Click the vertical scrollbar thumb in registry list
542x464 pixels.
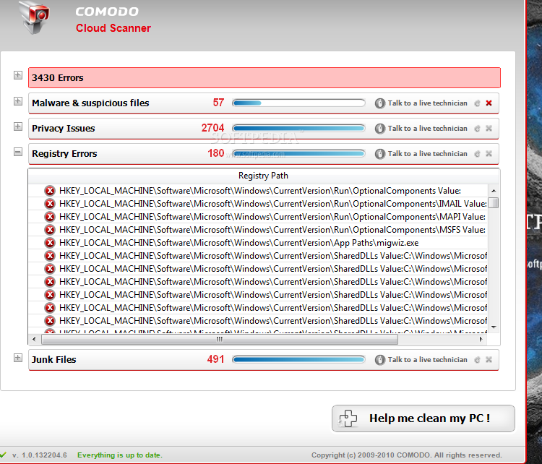click(x=494, y=202)
